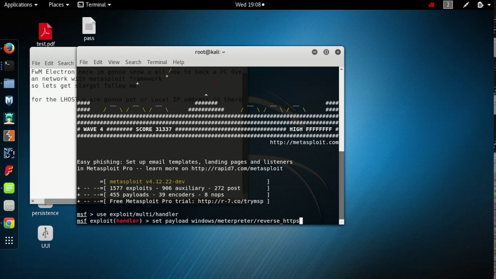The image size is (496, 279).
Task: Click the terminal scrollbar up arrow
Action: 341,69
